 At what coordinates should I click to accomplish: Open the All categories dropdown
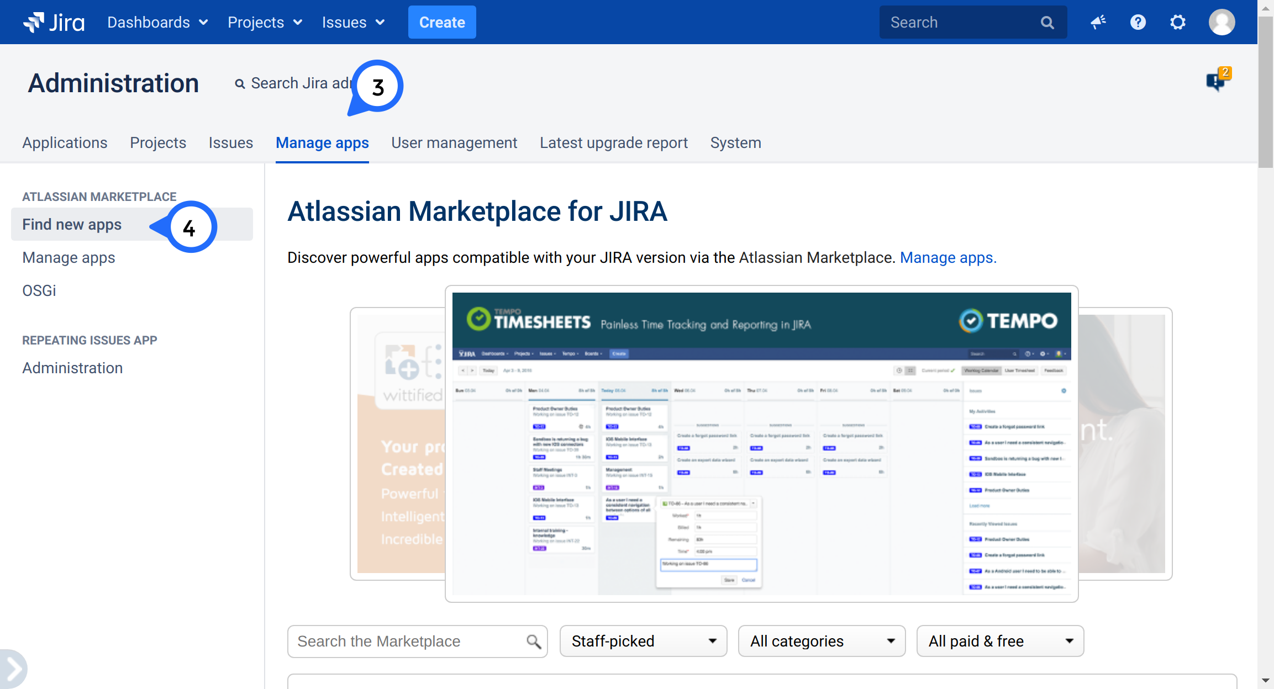pos(822,641)
